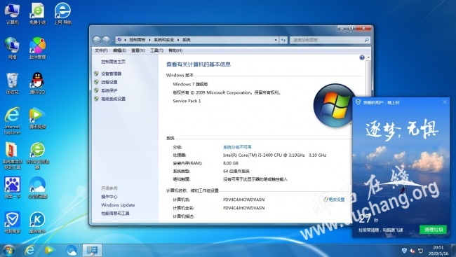This screenshot has width=456, height=257.
Task: Click the 系统和安全 breadcrumb segment
Action: coord(163,40)
